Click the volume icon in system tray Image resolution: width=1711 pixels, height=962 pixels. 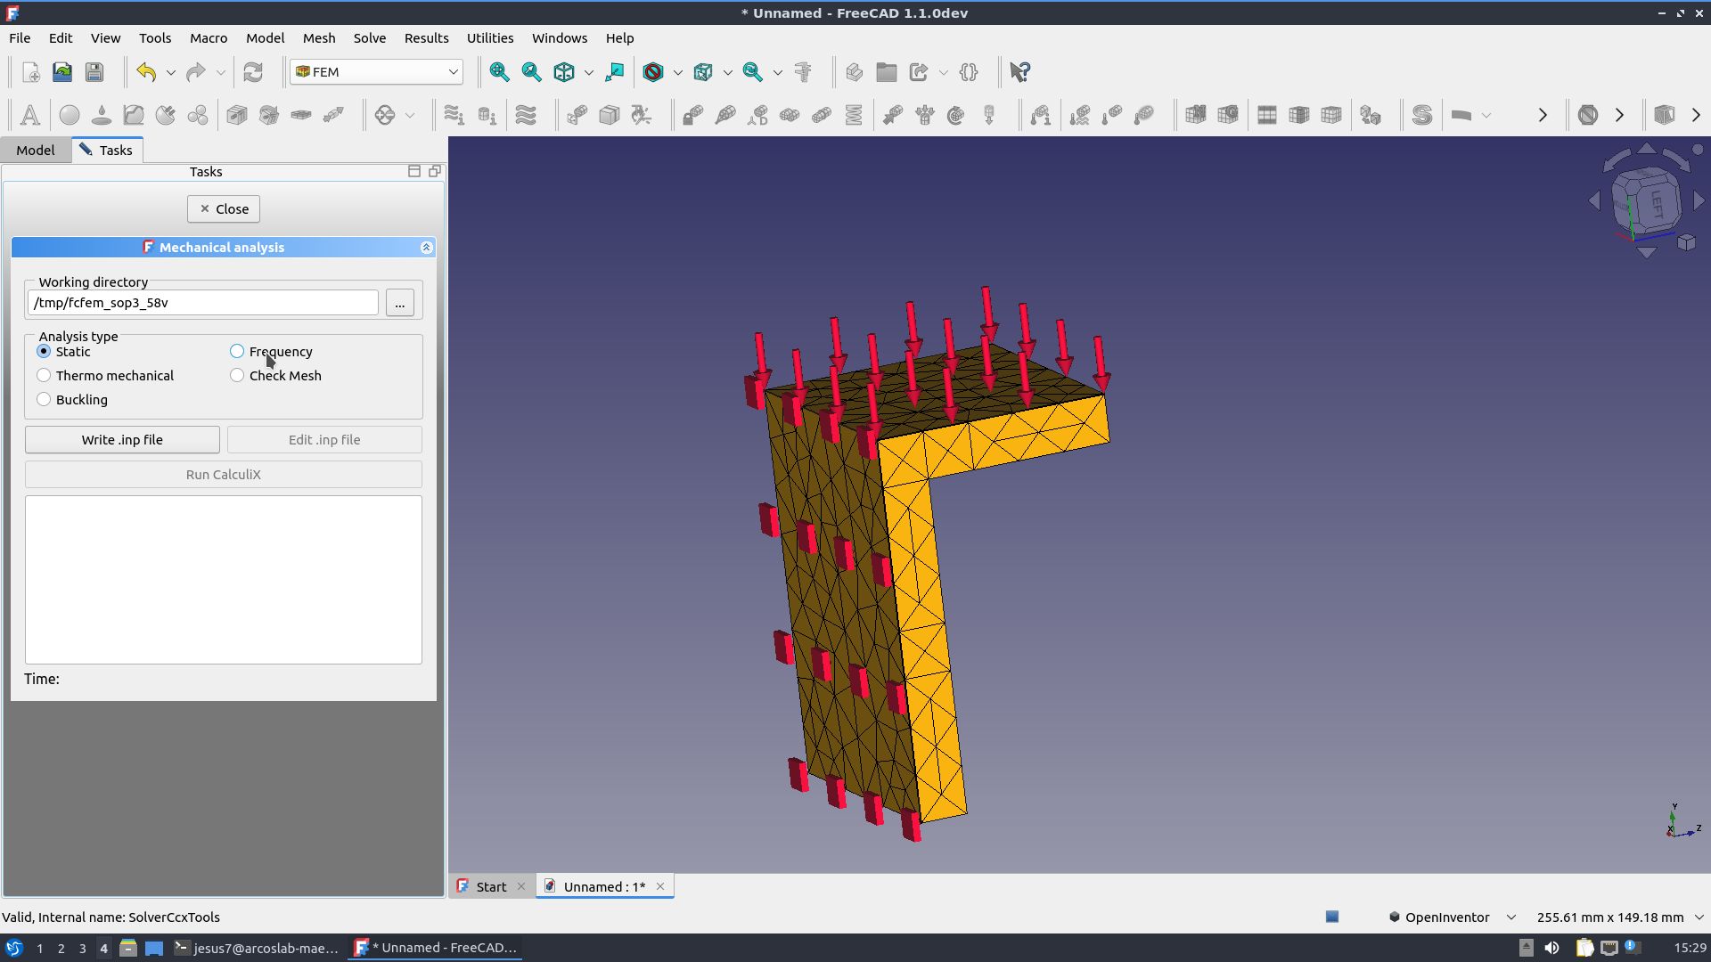(x=1551, y=948)
